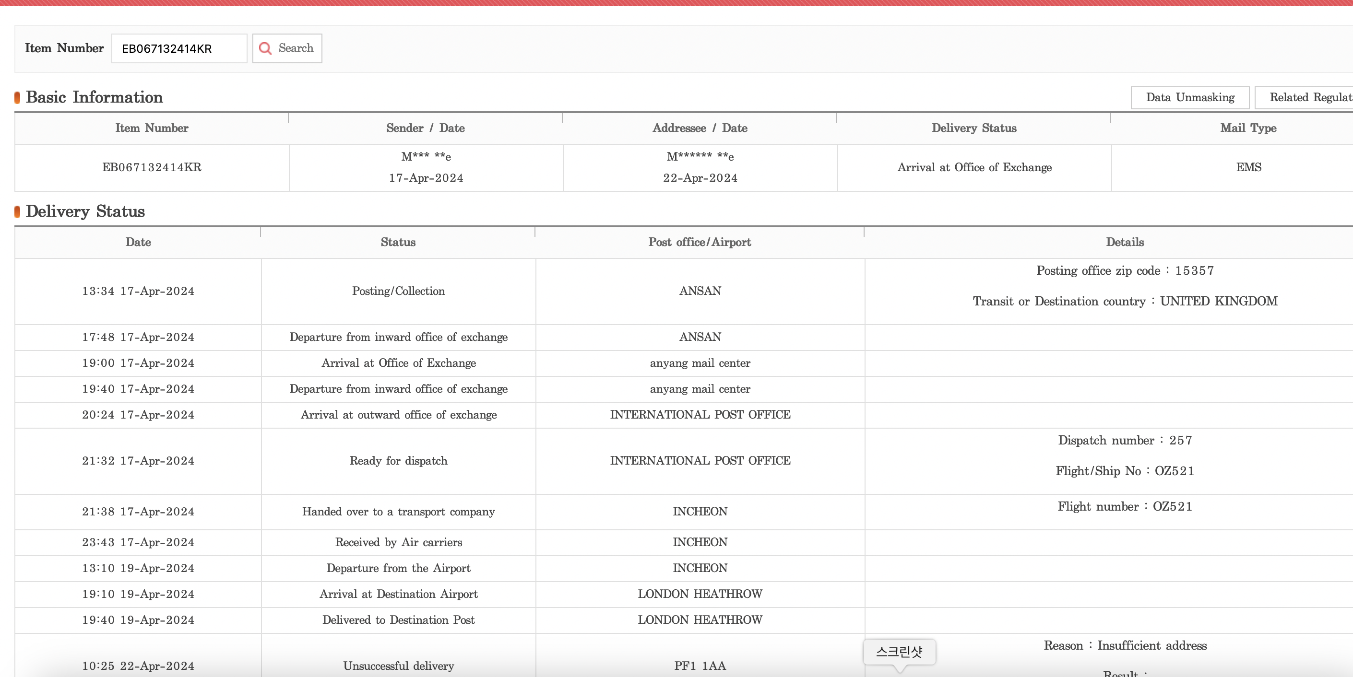Click the Flight number OZ521 detail text
The width and height of the screenshot is (1353, 677).
(1125, 506)
